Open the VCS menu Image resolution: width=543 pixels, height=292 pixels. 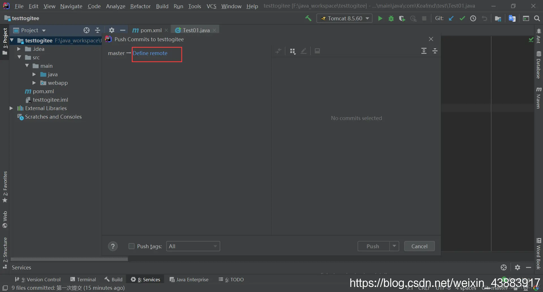211,6
